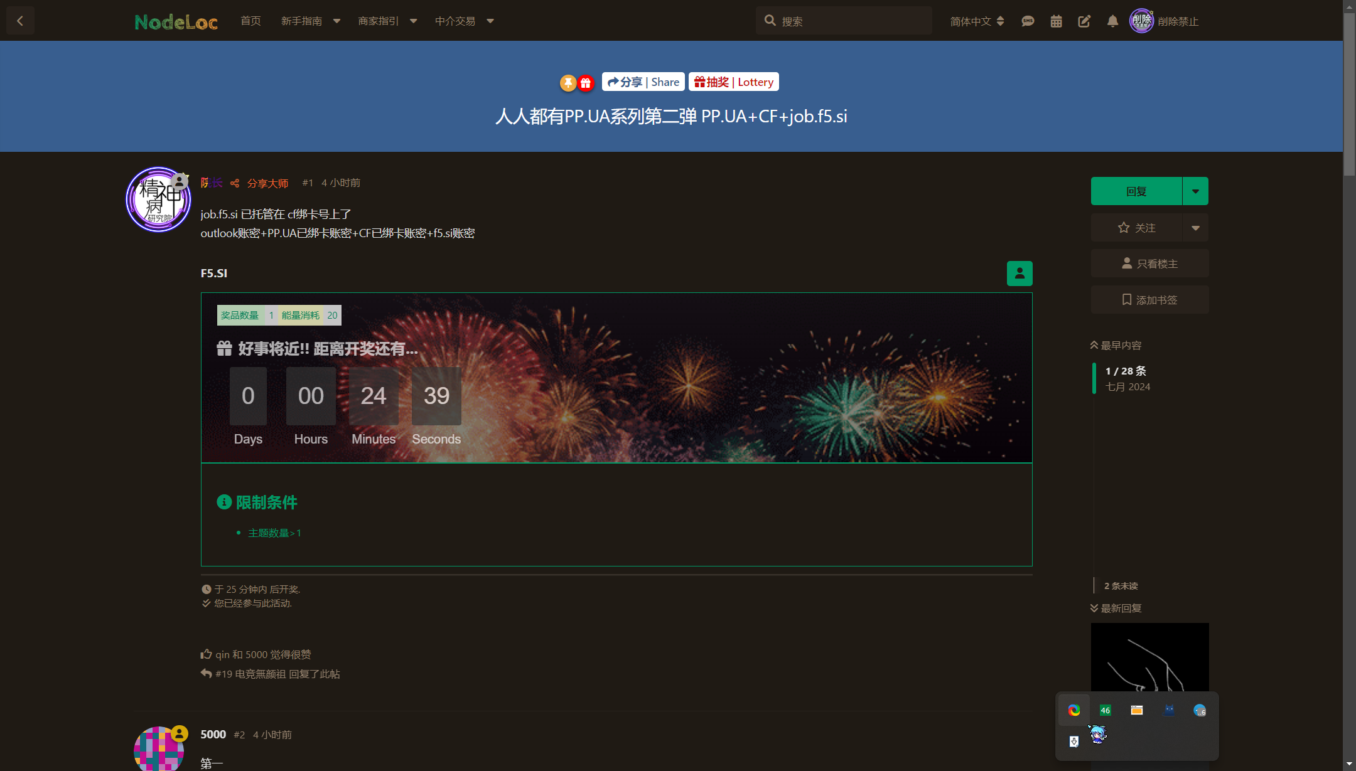Expand the 中介交易 dropdown arrow
Screen dimensions: 1356x771
(x=490, y=21)
